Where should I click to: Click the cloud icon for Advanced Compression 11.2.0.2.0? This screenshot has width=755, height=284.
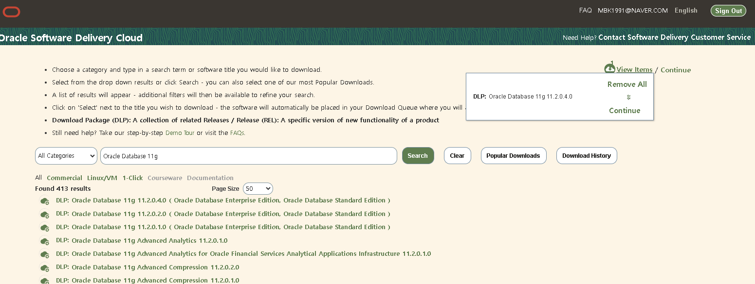click(x=45, y=267)
